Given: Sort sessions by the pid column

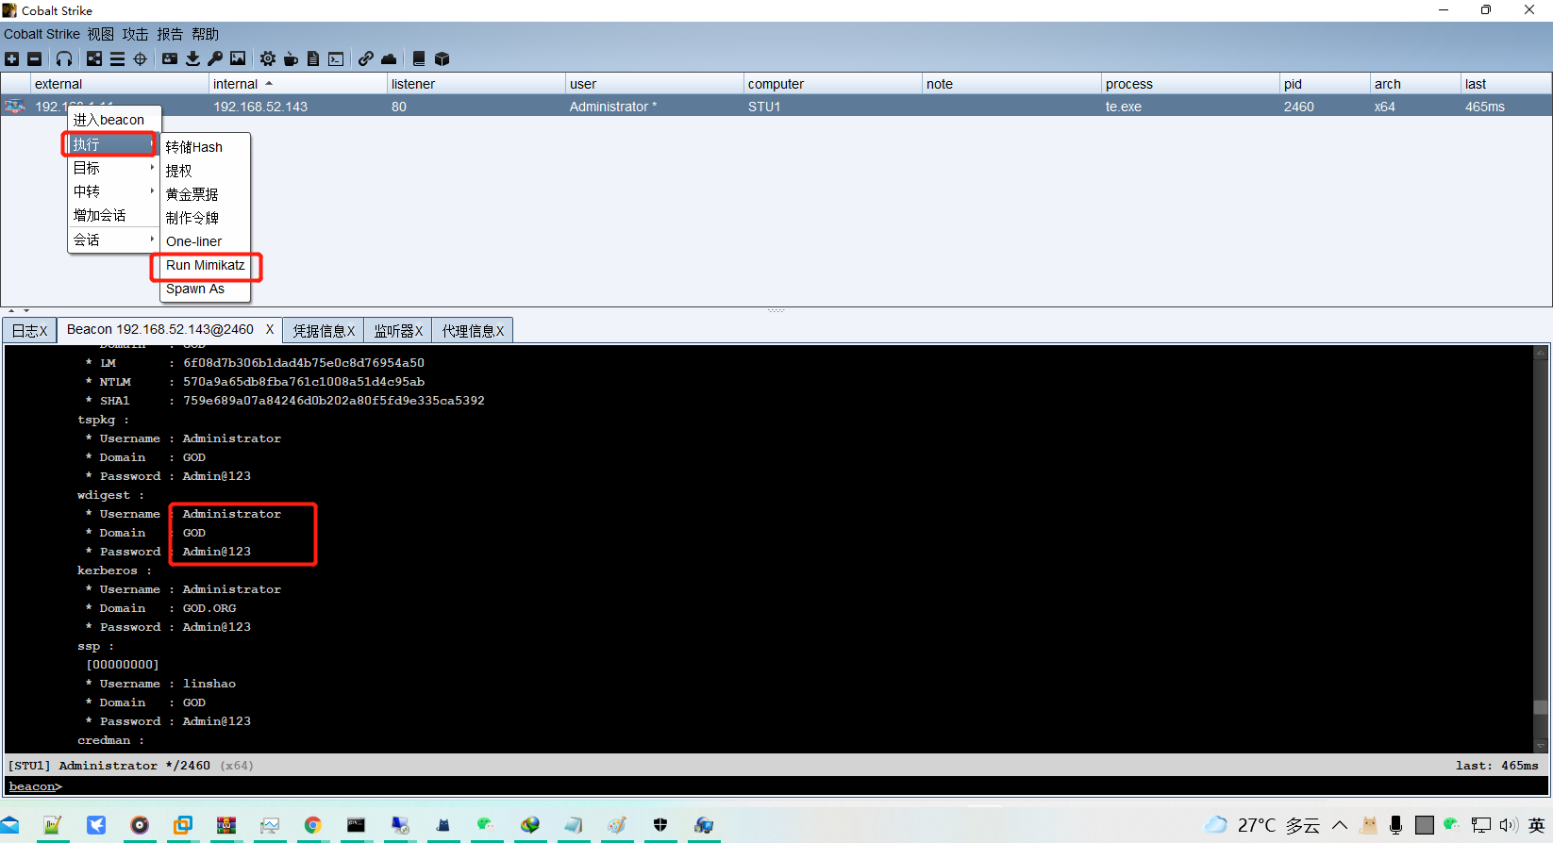Looking at the screenshot, I should tap(1325, 84).
